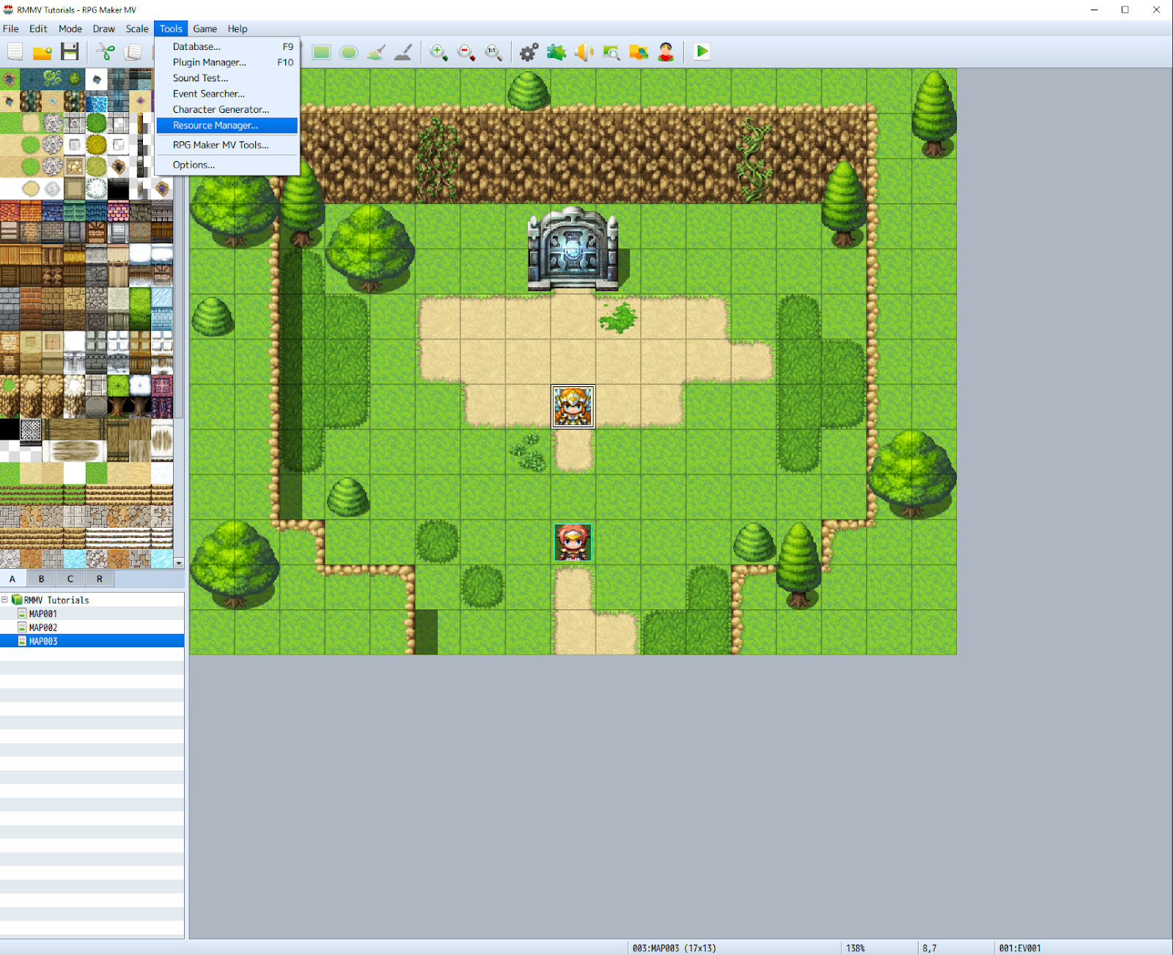Select the Flood Fill tool
The width and height of the screenshot is (1173, 955).
pyautogui.click(x=376, y=52)
